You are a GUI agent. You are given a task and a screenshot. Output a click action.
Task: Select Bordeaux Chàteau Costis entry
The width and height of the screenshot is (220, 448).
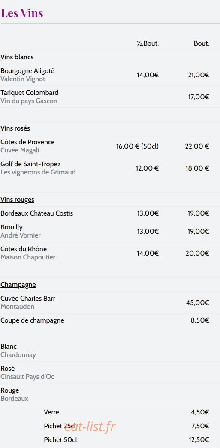coord(37,213)
